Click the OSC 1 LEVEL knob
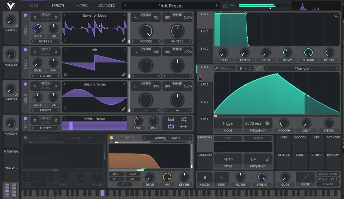The width and height of the screenshot is (344, 199). pyautogui.click(x=38, y=28)
